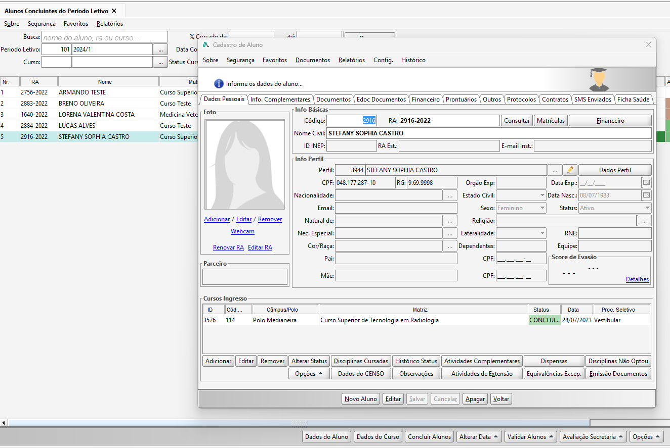Screen dimensions: 670x448
Task: Open the Opções dropdown under Cursos Ingresso
Action: pos(309,374)
